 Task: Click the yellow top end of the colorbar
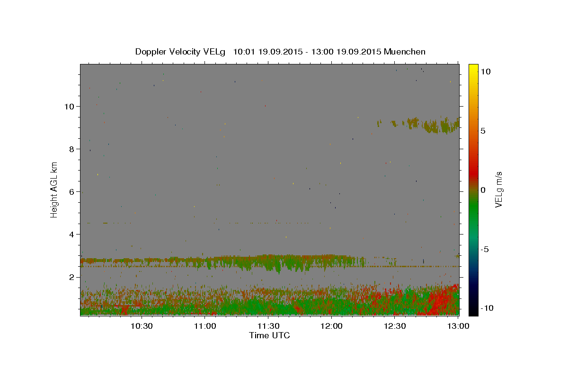pos(473,67)
